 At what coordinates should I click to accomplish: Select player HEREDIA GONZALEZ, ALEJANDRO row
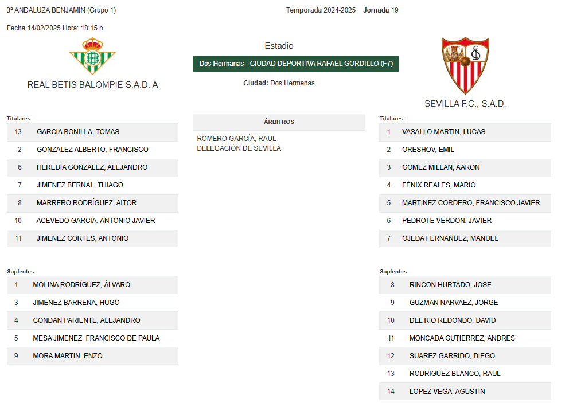coord(92,167)
